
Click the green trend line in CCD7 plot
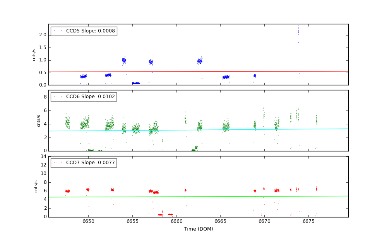pos(198,196)
